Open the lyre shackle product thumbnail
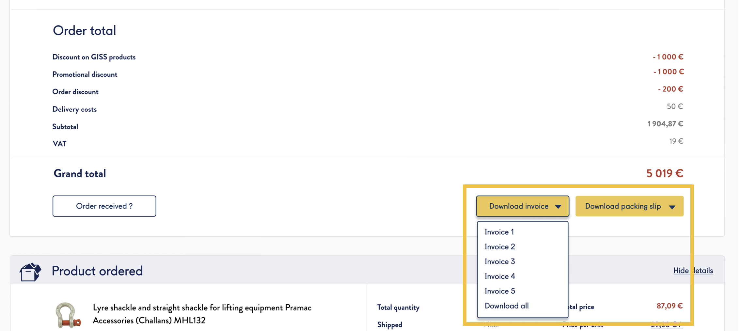This screenshot has width=739, height=331. pyautogui.click(x=68, y=315)
